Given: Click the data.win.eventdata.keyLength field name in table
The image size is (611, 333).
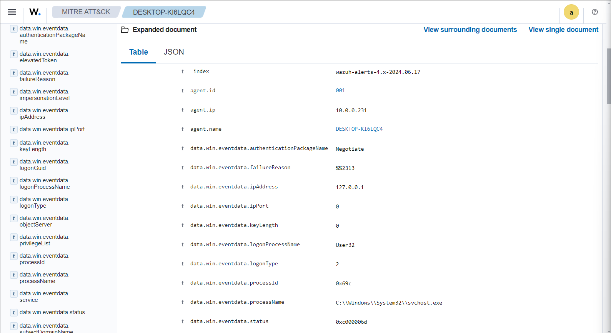Looking at the screenshot, I should click(x=234, y=225).
